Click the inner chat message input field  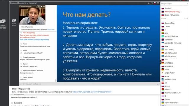click(x=89, y=84)
